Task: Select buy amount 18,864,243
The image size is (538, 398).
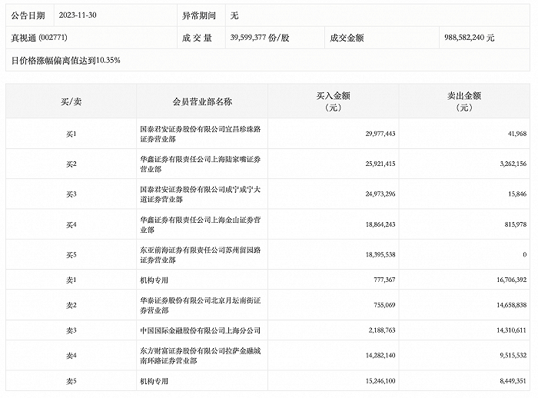Action: 380,224
